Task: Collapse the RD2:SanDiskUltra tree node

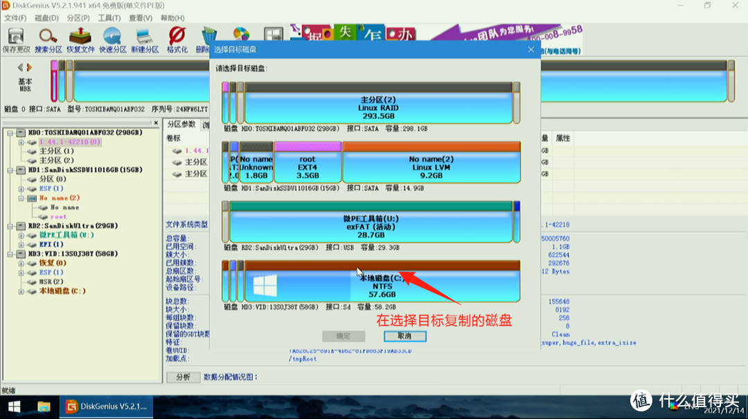Action: (10, 226)
